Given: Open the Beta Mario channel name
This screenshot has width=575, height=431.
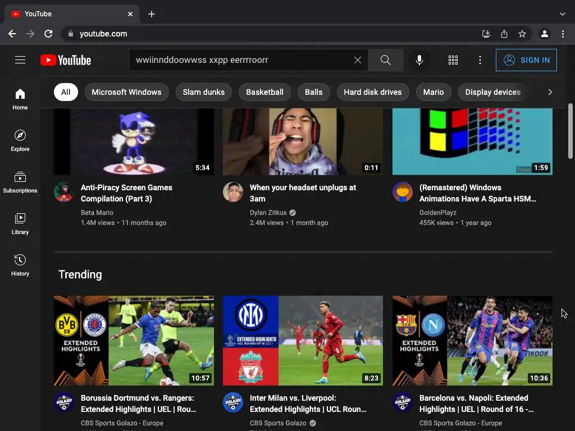Looking at the screenshot, I should click(97, 213).
